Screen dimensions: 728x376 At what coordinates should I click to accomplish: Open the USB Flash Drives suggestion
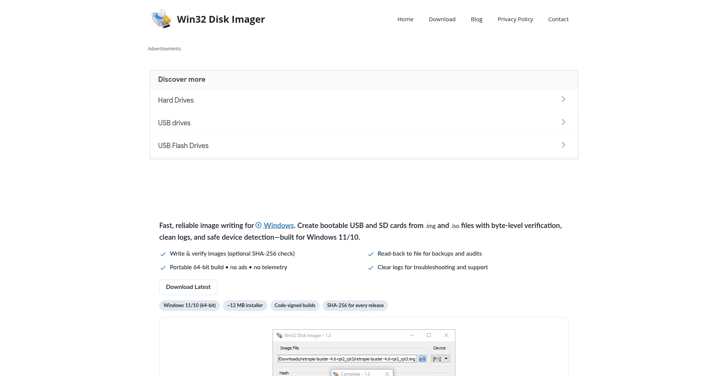tap(364, 146)
